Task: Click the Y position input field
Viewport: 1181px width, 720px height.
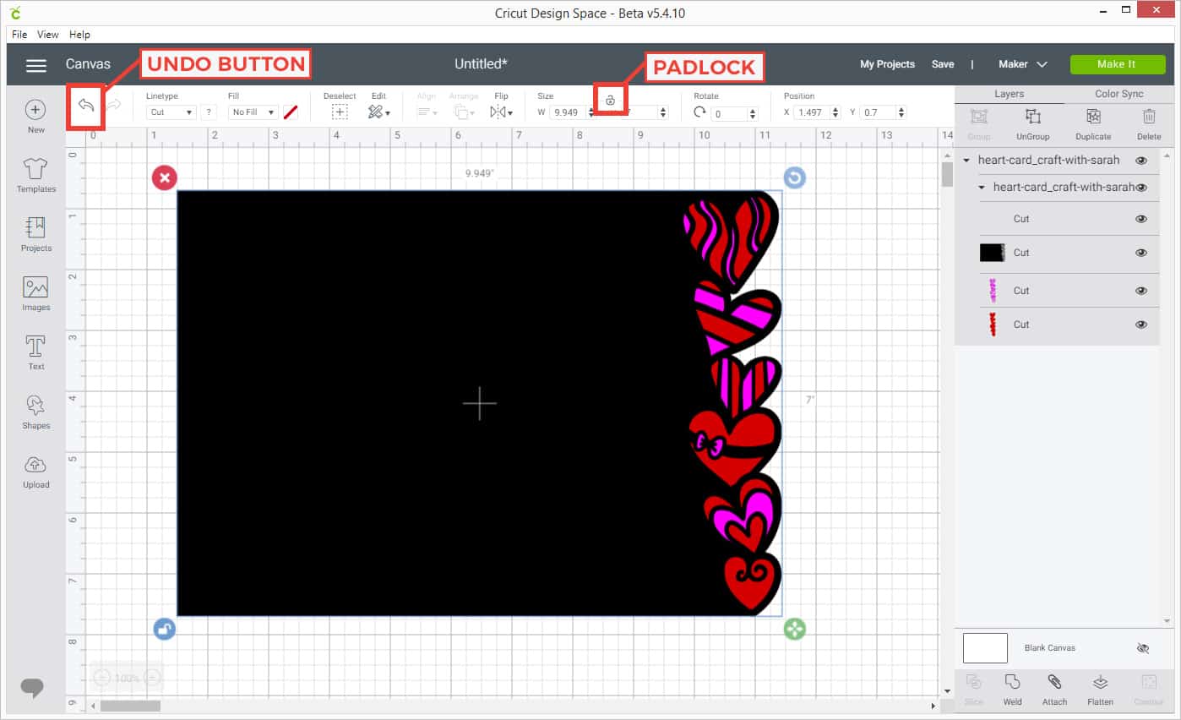Action: click(x=878, y=112)
